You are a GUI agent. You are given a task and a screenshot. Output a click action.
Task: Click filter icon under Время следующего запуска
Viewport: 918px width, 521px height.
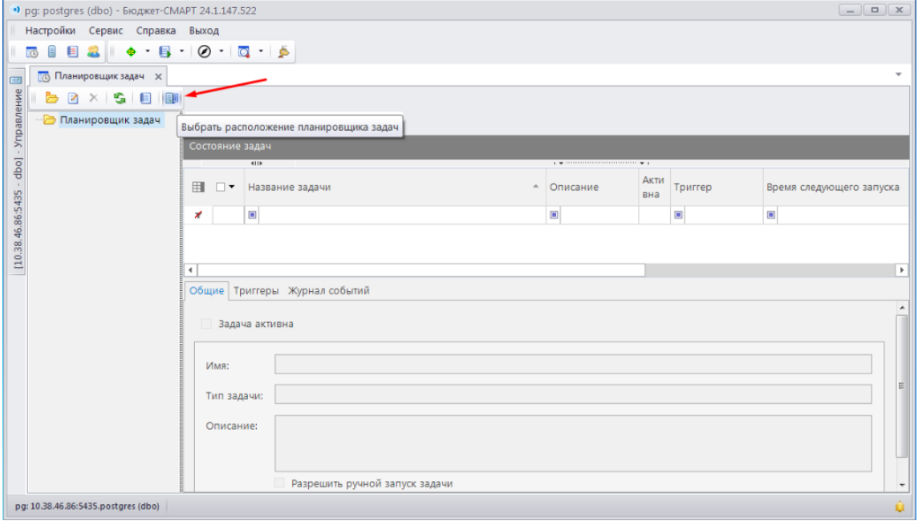tap(771, 215)
